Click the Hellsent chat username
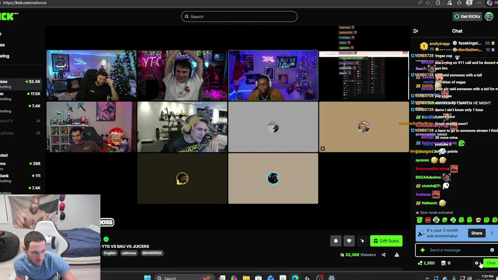The height and width of the screenshot is (280, 498). [430, 203]
